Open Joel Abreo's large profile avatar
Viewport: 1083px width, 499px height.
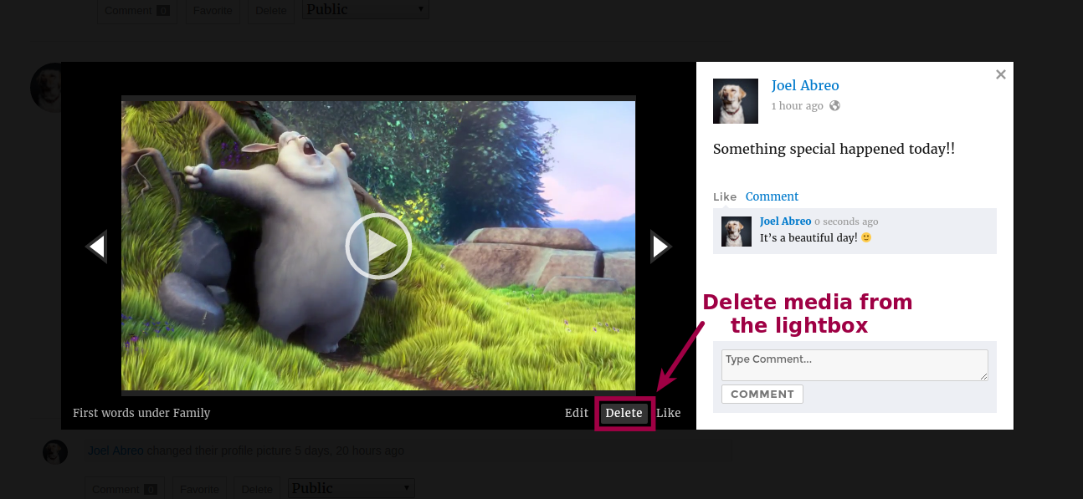coord(735,101)
